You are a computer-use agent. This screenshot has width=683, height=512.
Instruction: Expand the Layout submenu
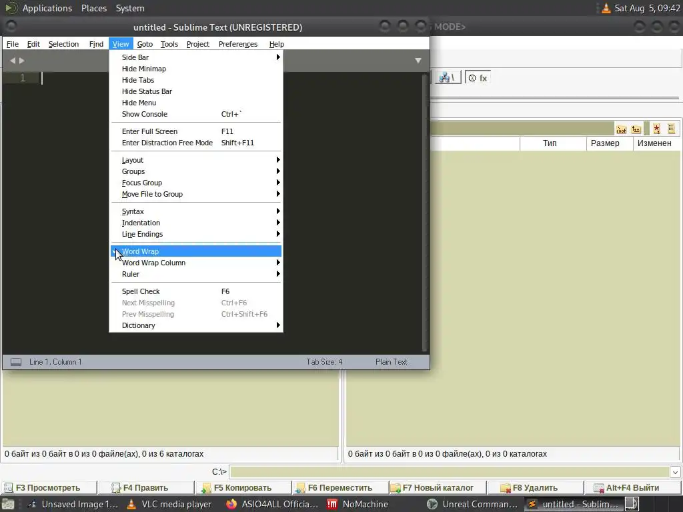point(195,160)
